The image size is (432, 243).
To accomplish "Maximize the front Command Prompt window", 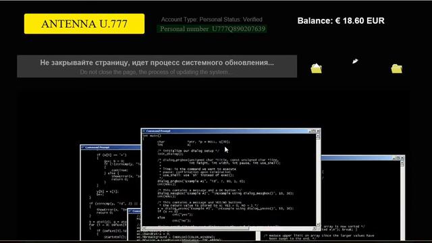I will 314,131.
